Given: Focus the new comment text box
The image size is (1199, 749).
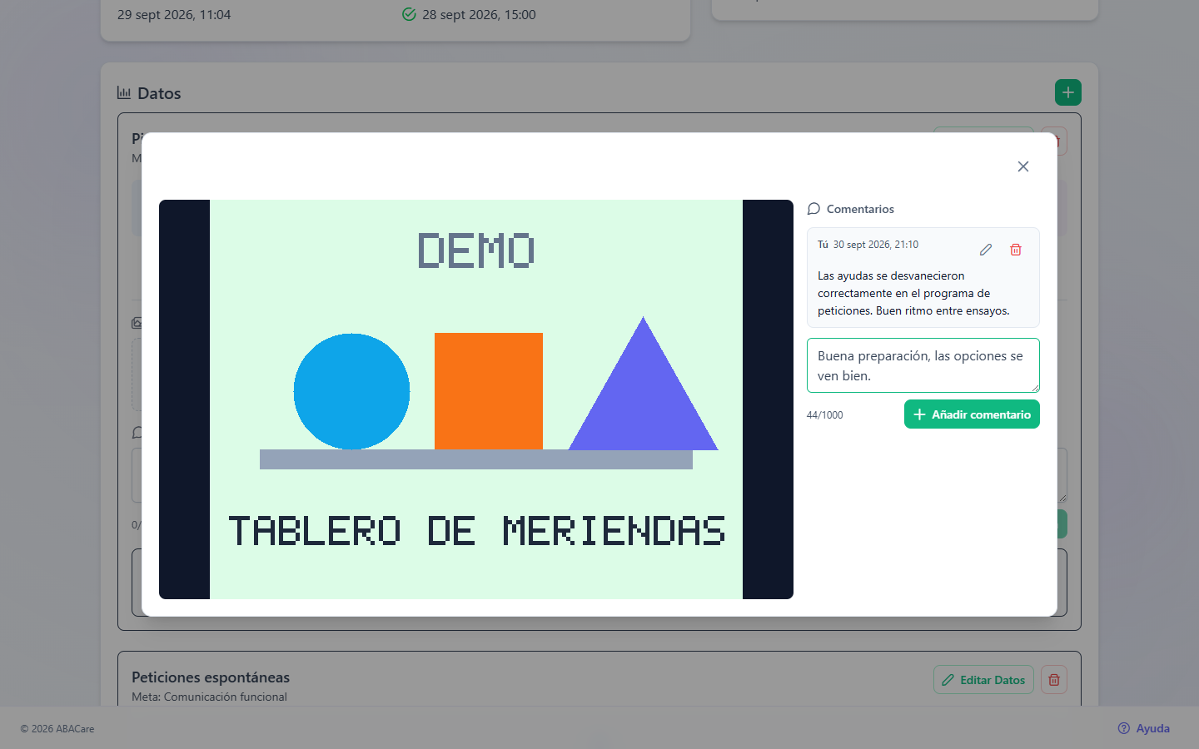Looking at the screenshot, I should [x=923, y=365].
